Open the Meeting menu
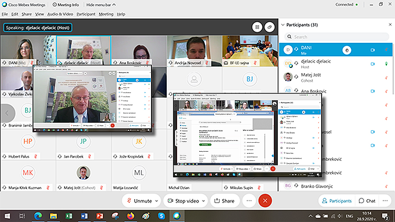 (106, 14)
